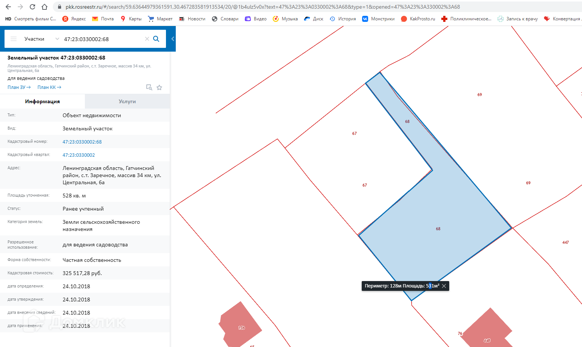Open the План ЗУ link
Viewport: 582px width, 347px height.
coord(19,87)
